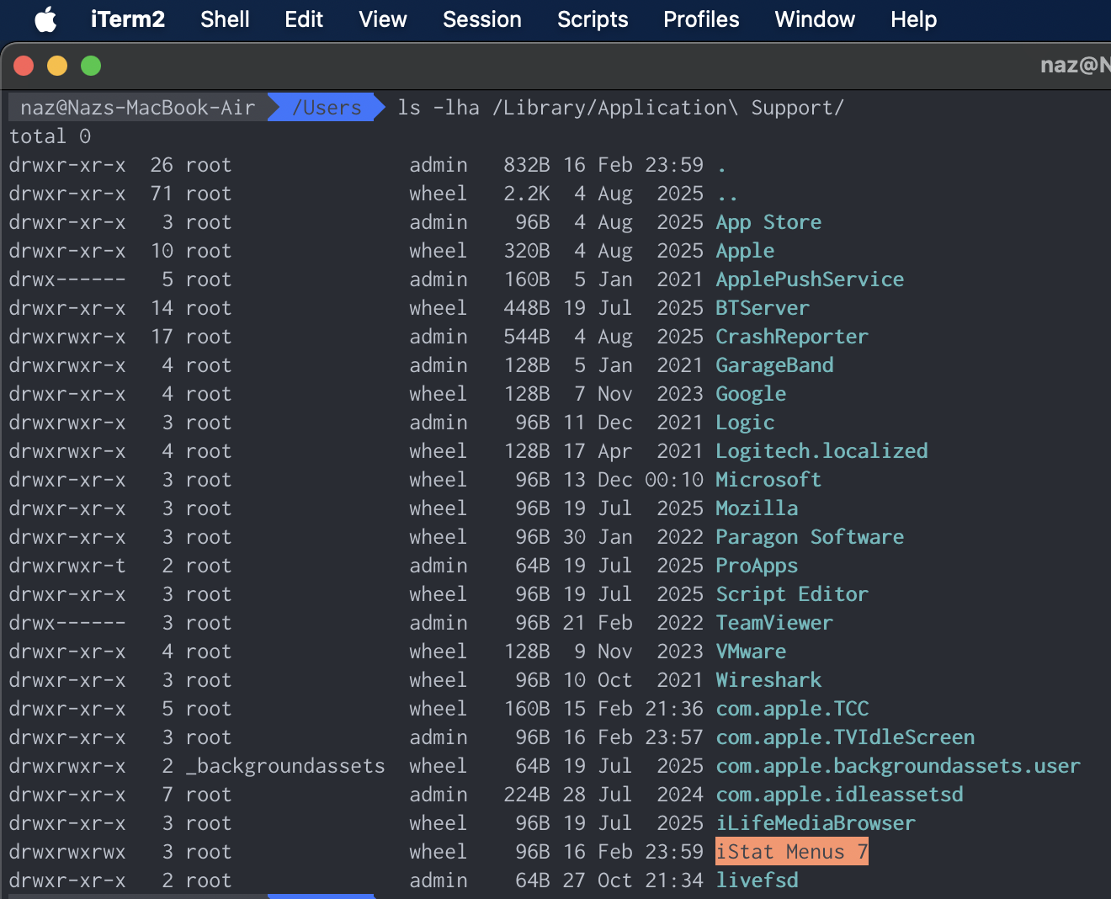Open the Help menu
1111x899 pixels.
click(x=913, y=19)
